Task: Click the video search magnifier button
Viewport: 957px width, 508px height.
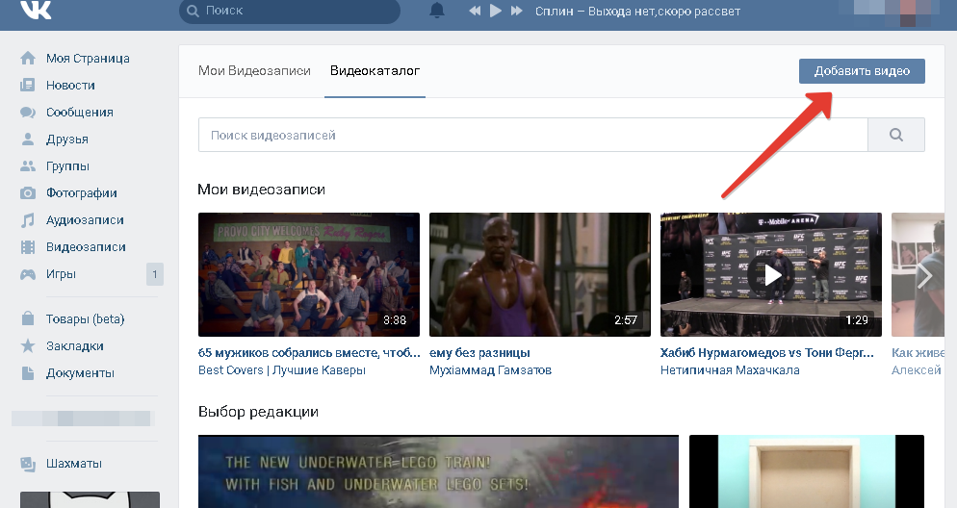Action: point(896,135)
